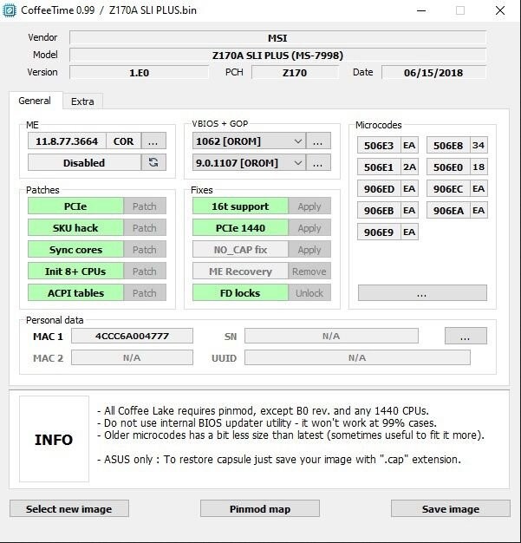
Task: Click Unlock button for FD locks
Action: (x=309, y=293)
